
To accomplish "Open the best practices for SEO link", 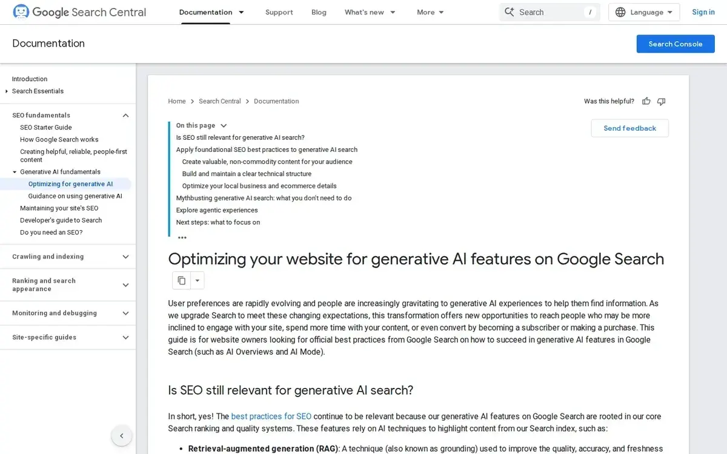I will (x=271, y=416).
